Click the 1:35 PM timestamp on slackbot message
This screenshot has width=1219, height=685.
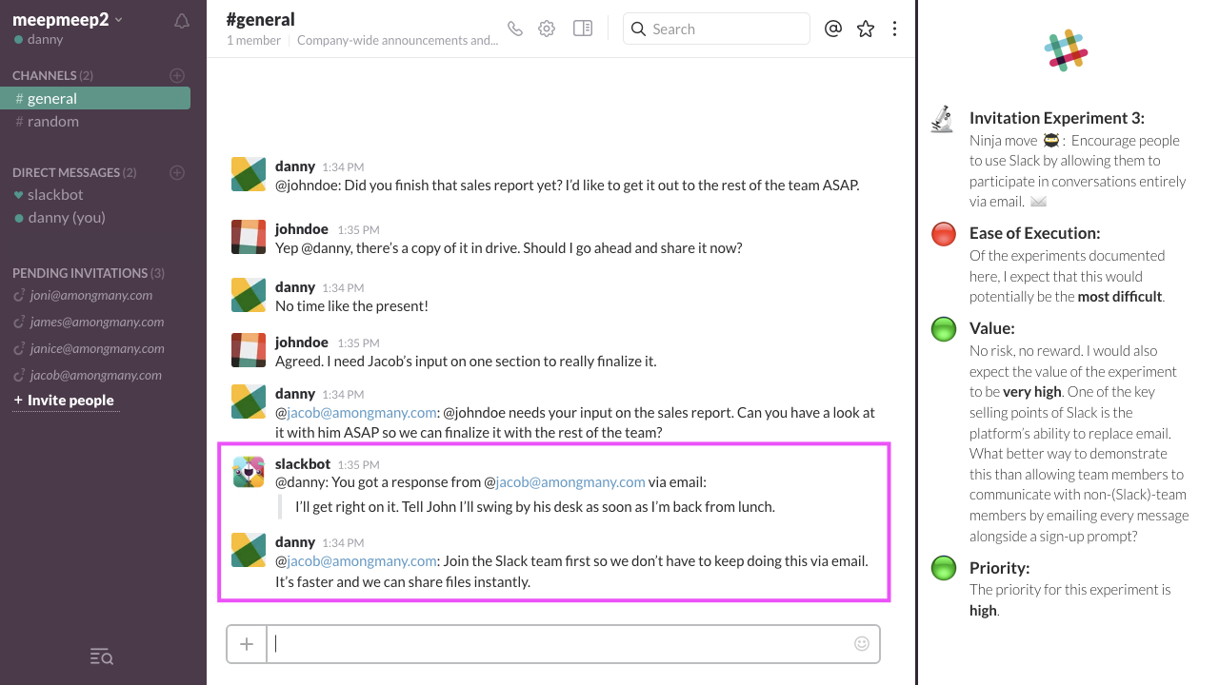tap(359, 465)
